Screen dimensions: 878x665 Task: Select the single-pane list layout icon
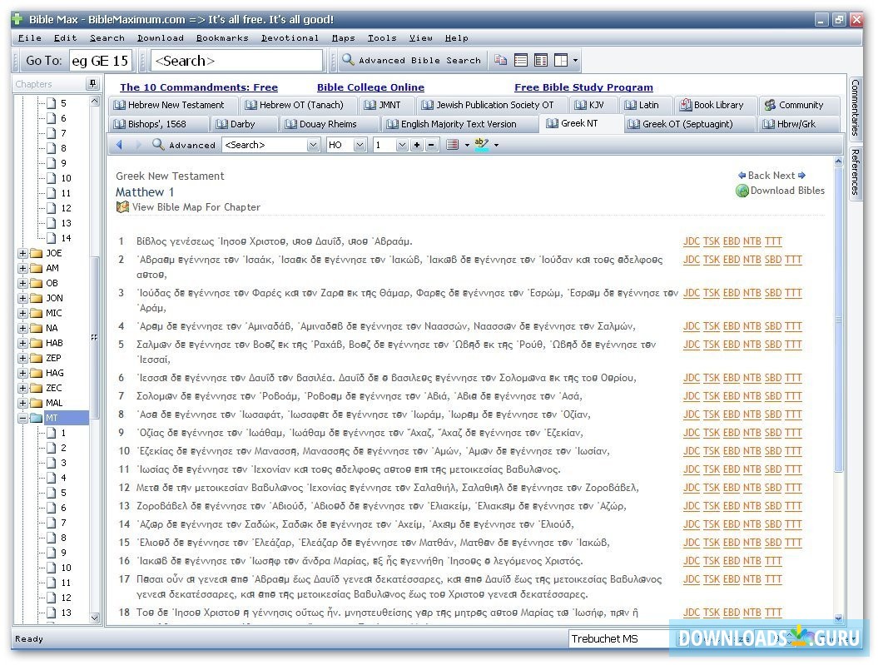coord(520,60)
